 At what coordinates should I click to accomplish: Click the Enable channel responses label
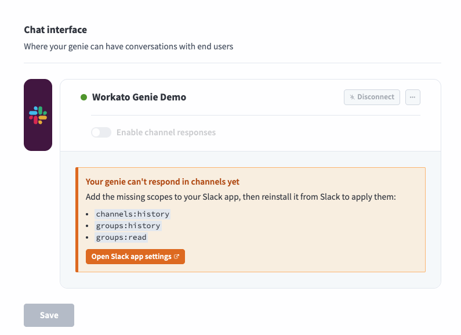[x=166, y=132]
